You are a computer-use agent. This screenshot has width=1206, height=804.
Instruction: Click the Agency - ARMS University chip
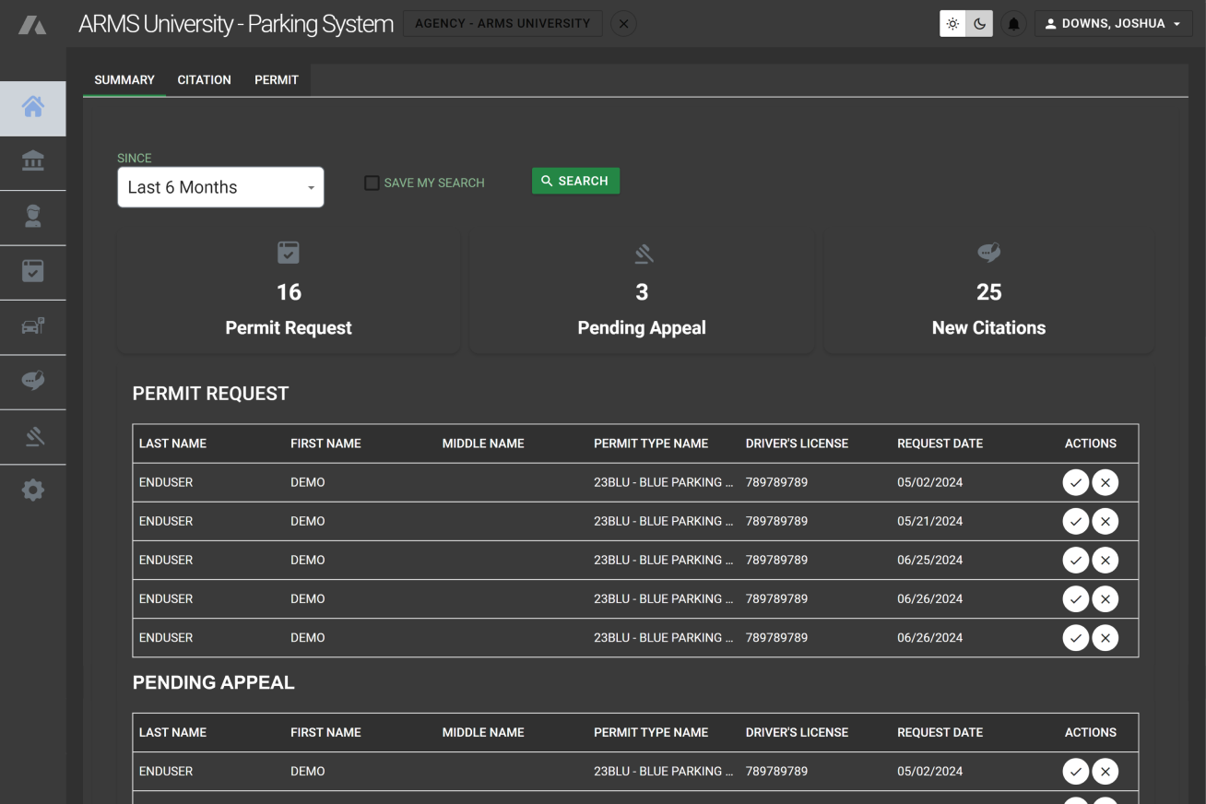[x=502, y=24]
